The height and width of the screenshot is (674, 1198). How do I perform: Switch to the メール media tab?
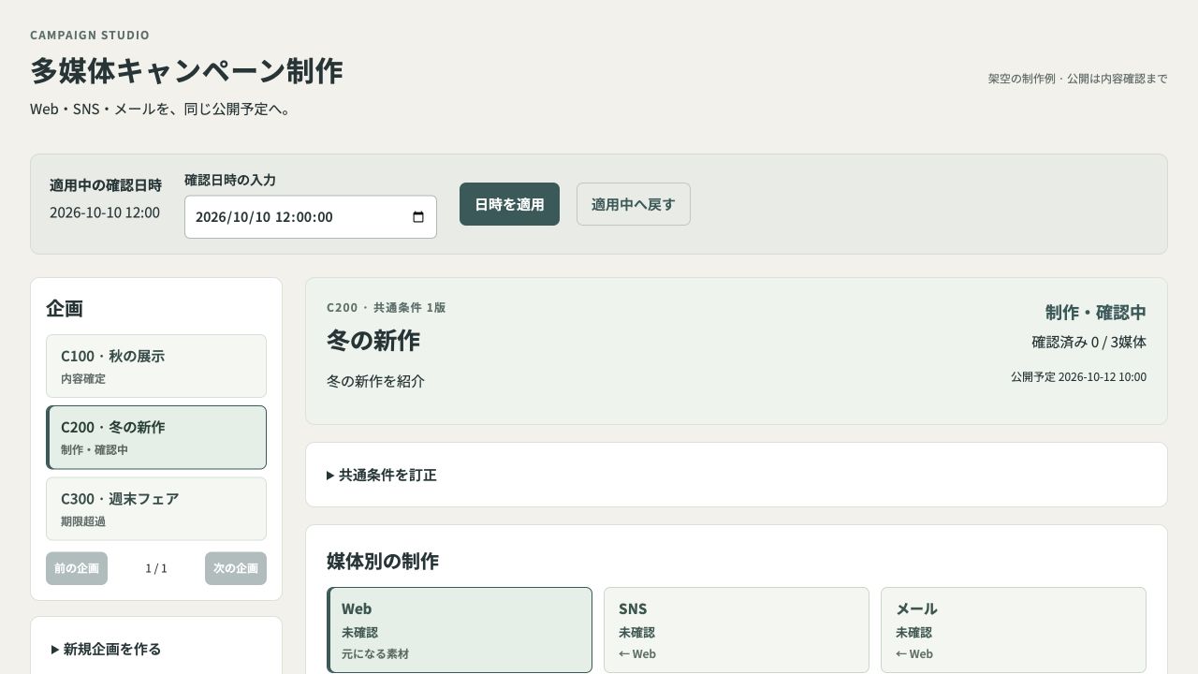tap(1014, 630)
